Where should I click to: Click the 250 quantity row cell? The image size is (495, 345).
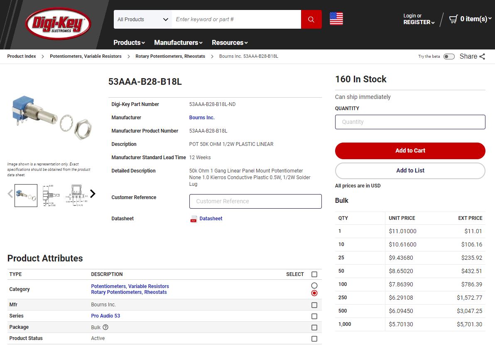coord(343,298)
